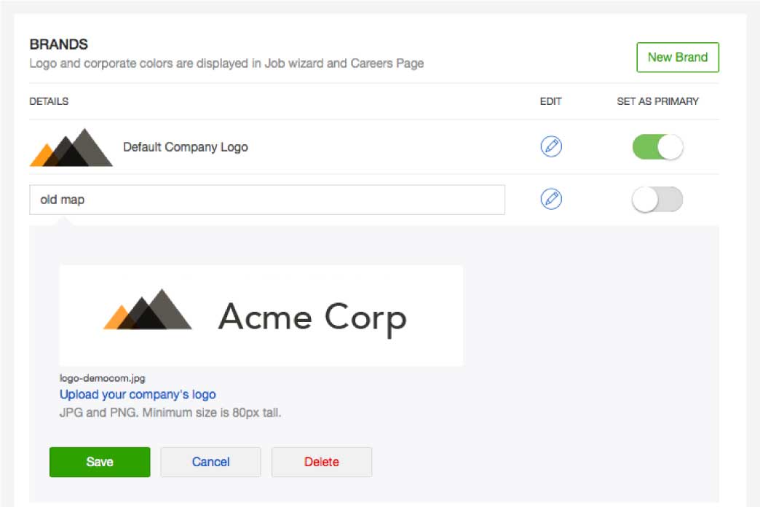
Task: Select the Default Company Logo label
Action: [x=186, y=147]
